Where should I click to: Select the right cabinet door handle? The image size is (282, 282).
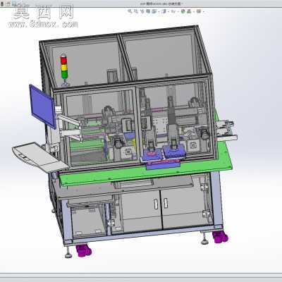tap(166, 203)
